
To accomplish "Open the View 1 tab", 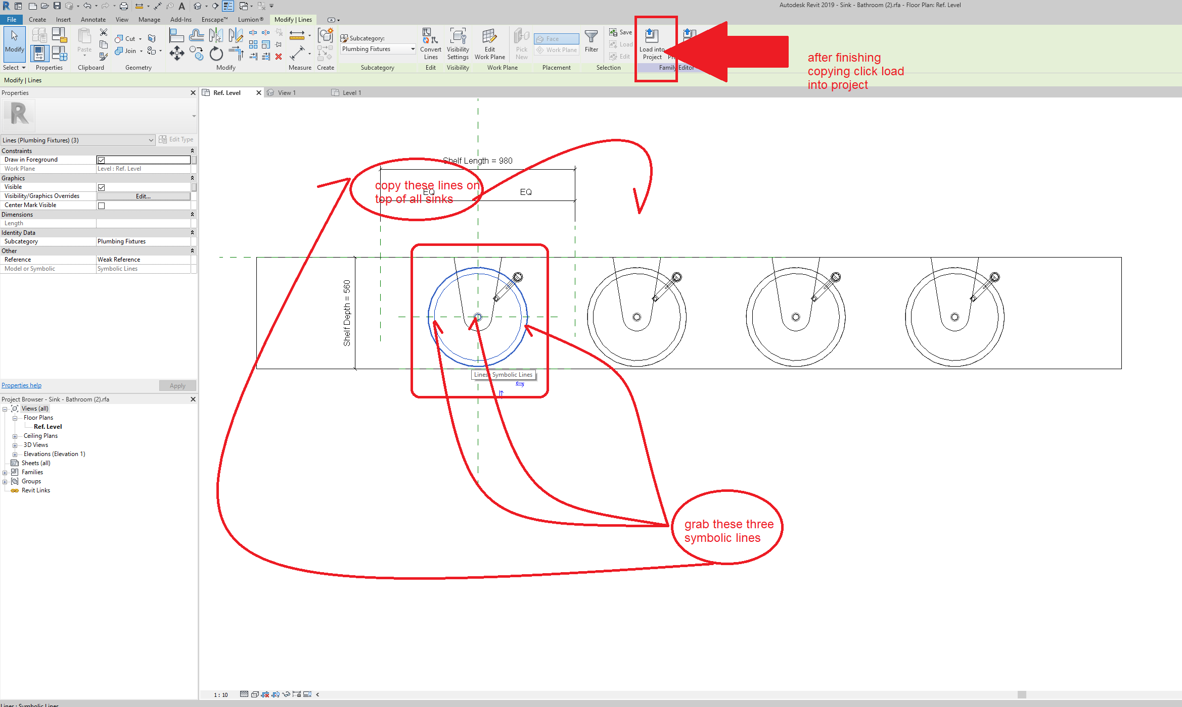I will point(286,92).
